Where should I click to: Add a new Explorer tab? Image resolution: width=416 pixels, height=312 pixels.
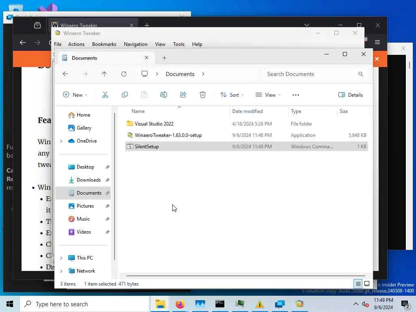[164, 58]
